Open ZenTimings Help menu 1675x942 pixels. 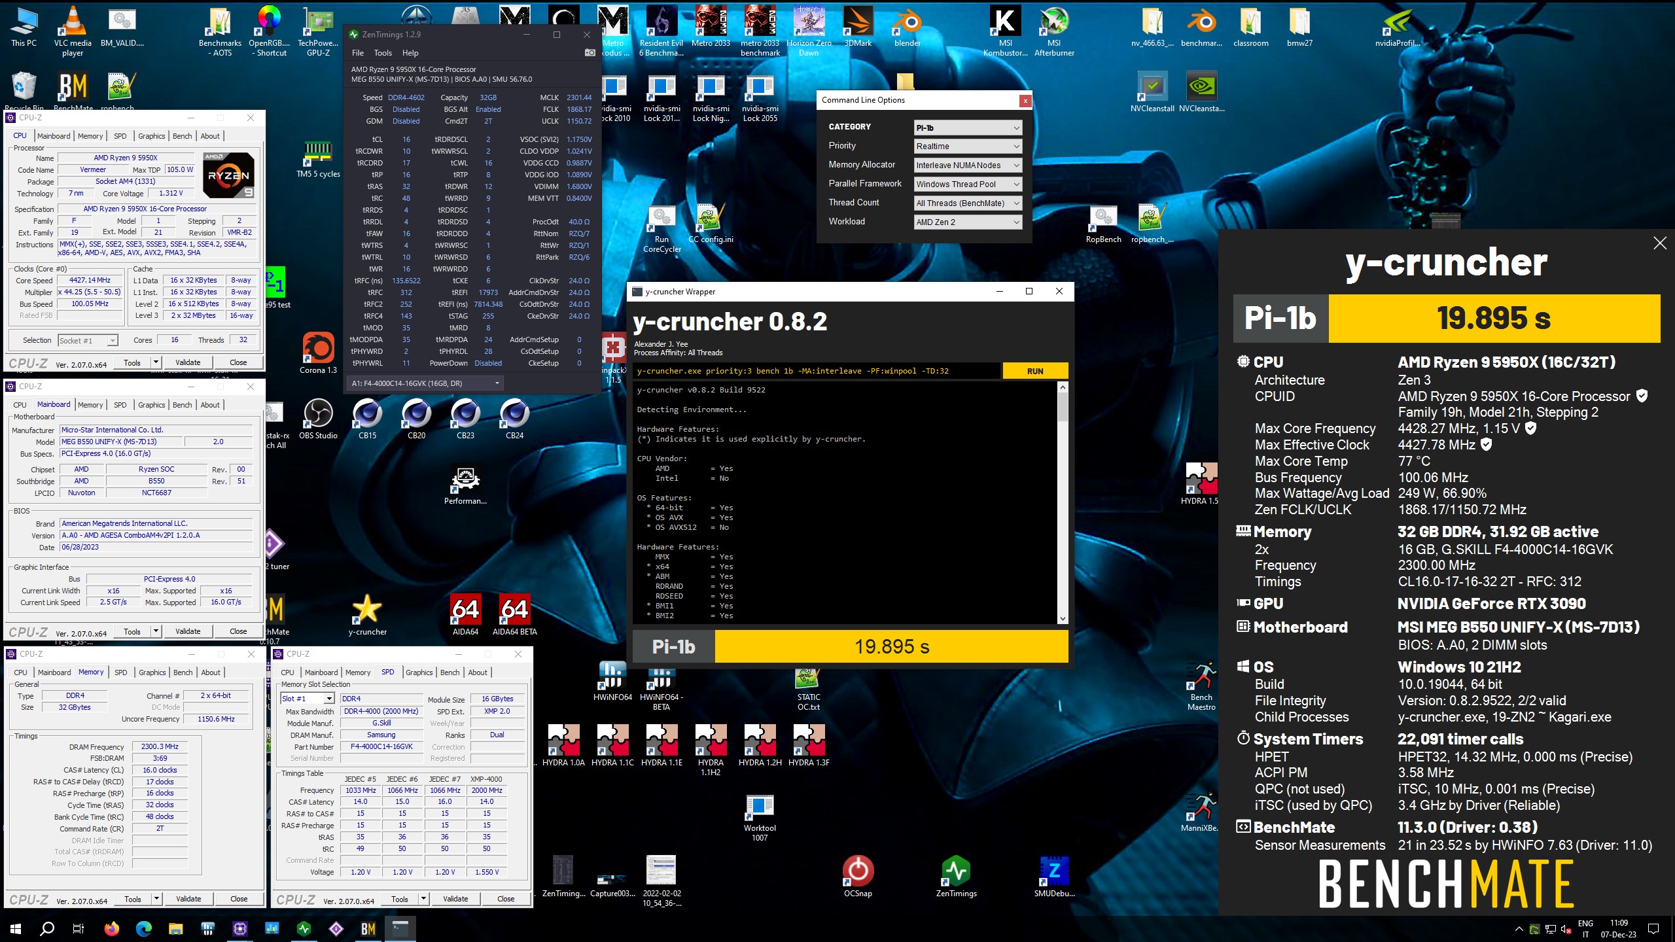[410, 53]
